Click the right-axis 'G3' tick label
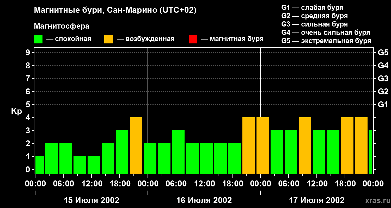This screenshot has width=391, height=208. (383, 79)
